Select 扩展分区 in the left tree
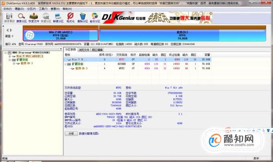 (22, 60)
